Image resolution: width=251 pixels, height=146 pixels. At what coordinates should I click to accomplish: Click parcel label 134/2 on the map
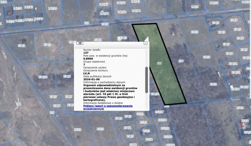tap(215, 23)
